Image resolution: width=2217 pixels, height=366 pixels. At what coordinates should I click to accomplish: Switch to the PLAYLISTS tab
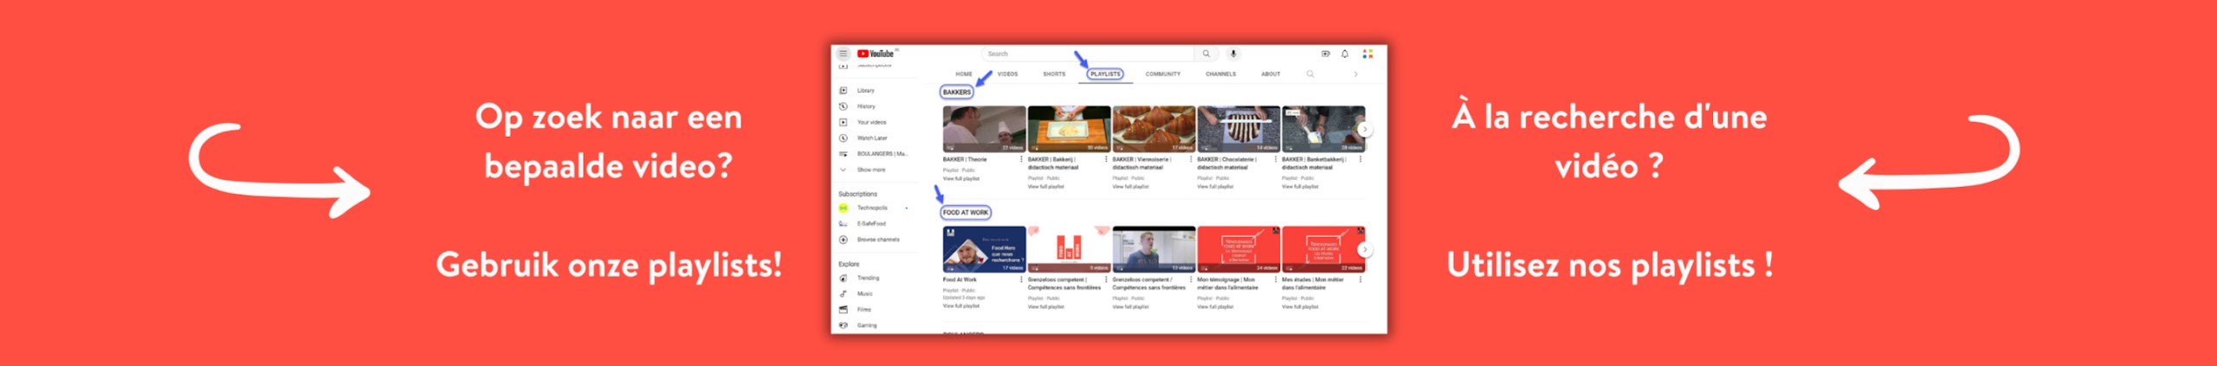pos(1105,74)
